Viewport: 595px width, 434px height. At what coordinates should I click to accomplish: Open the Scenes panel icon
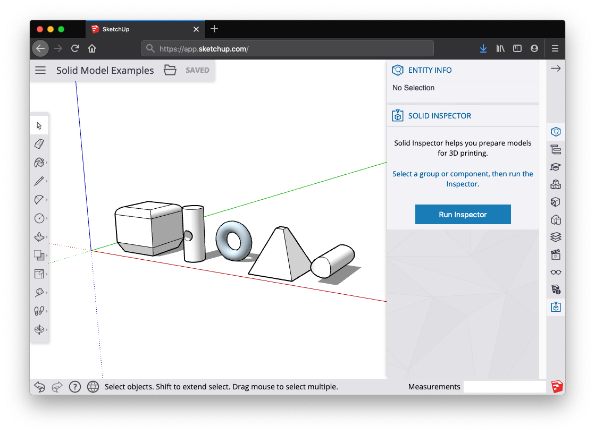click(556, 254)
